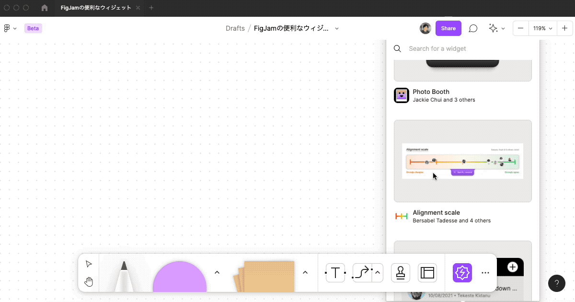Activate the hand tool
The width and height of the screenshot is (575, 302).
(x=89, y=282)
